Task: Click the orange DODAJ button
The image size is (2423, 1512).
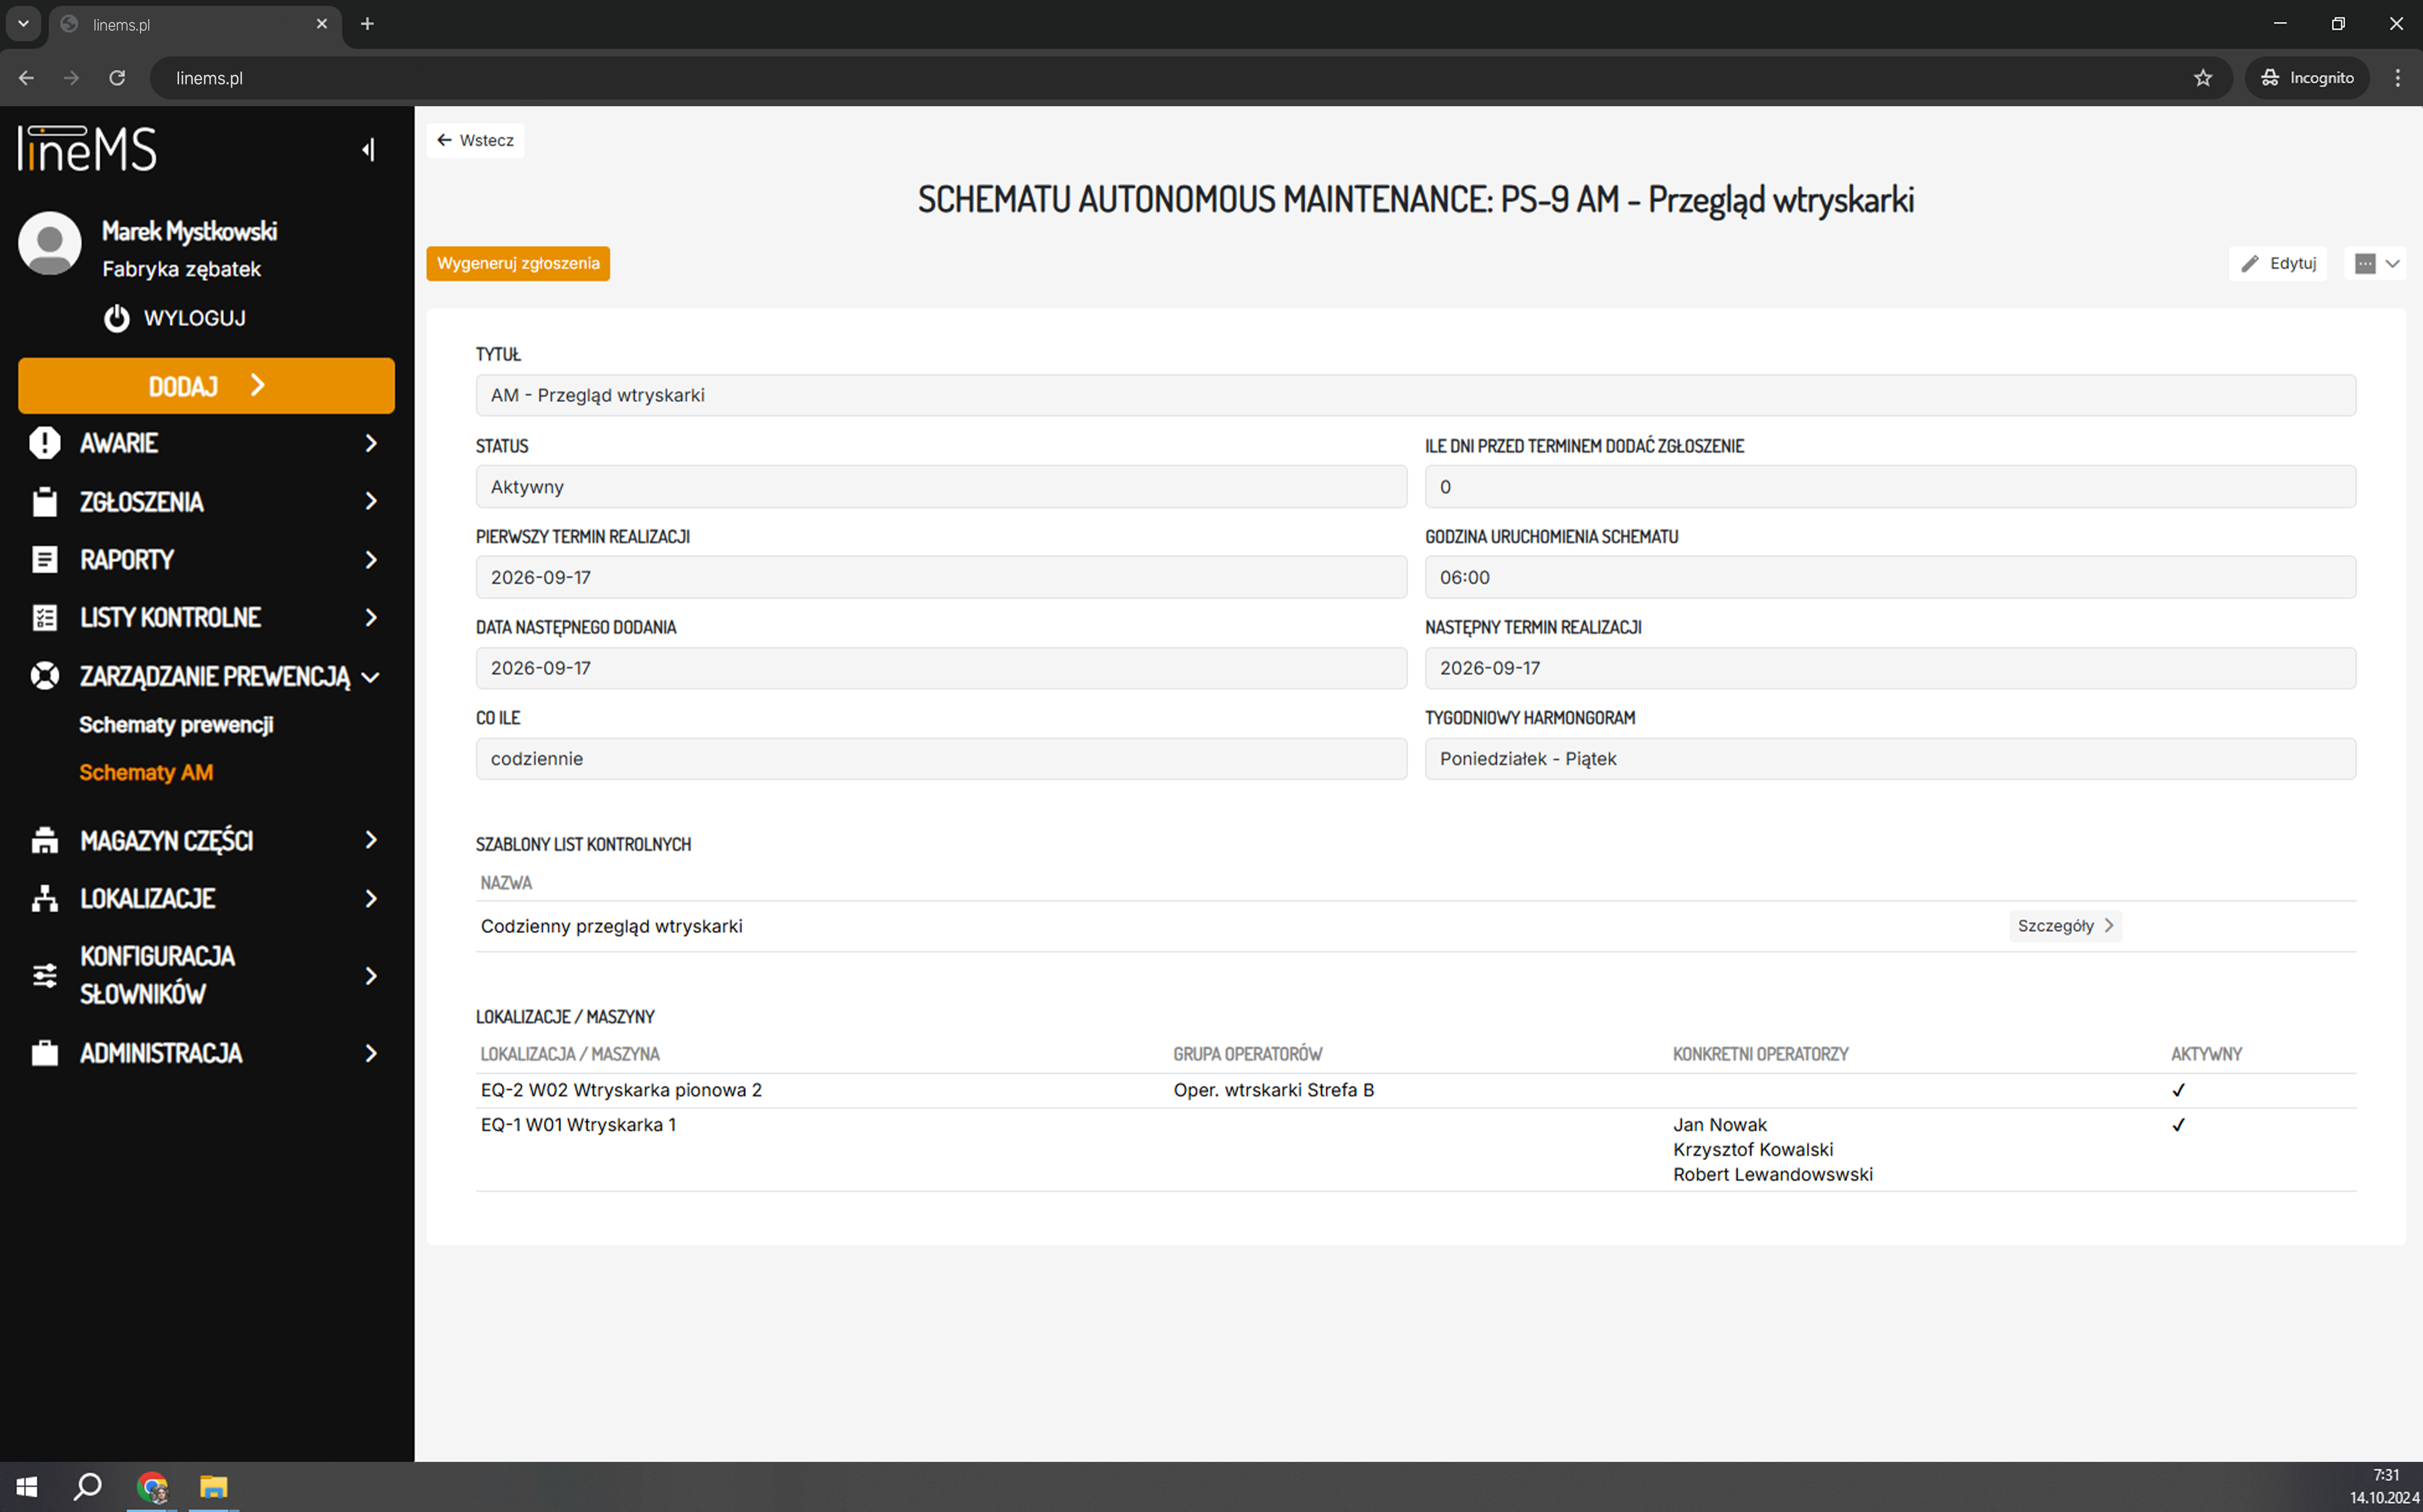Action: click(x=206, y=386)
